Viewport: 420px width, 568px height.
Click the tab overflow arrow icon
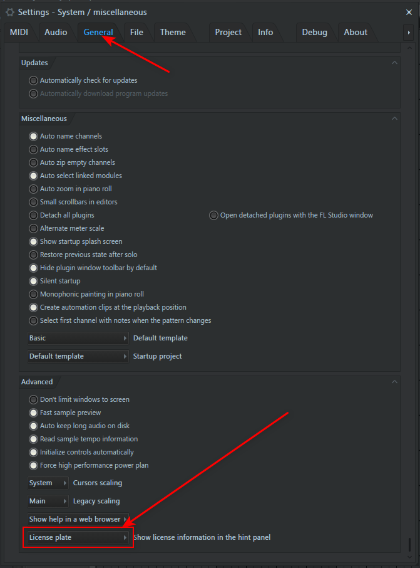[409, 33]
